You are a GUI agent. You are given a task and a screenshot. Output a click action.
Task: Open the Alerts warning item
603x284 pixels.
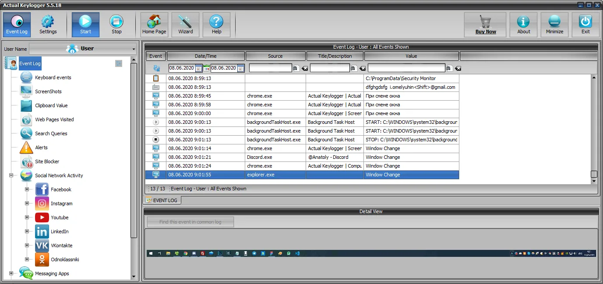[41, 147]
